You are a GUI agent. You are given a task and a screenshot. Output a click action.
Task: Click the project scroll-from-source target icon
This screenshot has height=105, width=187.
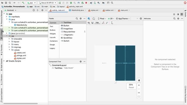tap(34, 10)
